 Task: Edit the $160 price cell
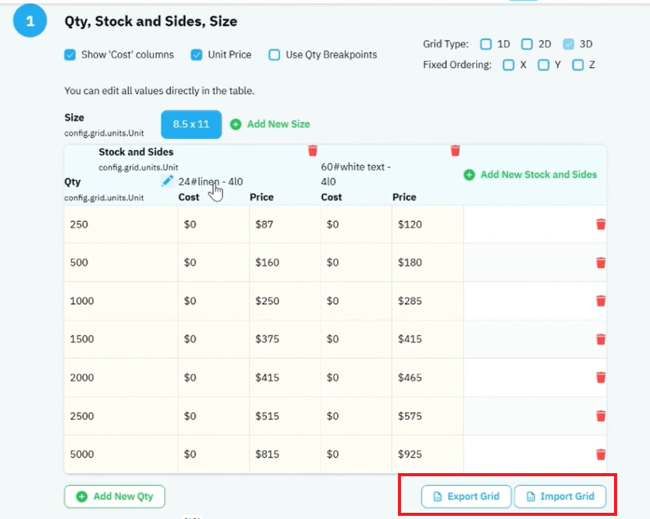pyautogui.click(x=285, y=262)
